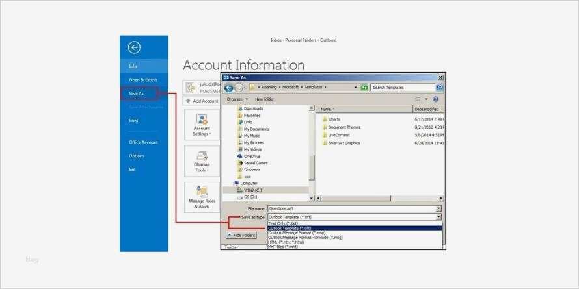Open Office Account page
579x289 pixels.
pos(144,142)
